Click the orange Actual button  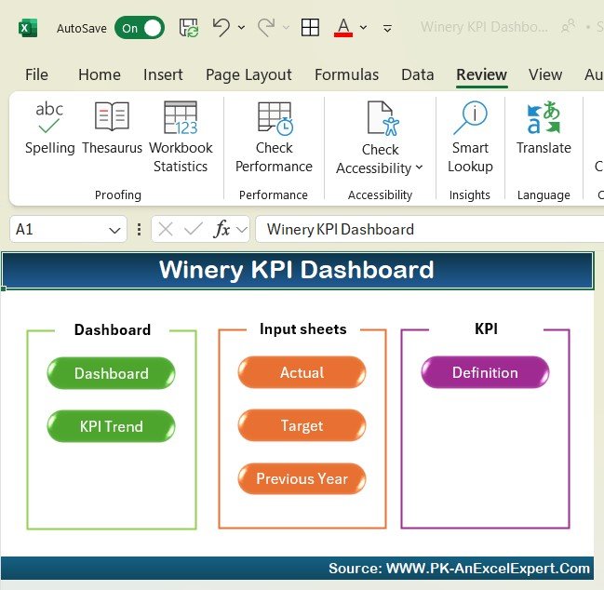tap(302, 372)
